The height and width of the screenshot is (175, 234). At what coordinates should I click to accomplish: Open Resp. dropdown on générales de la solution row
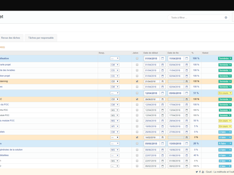[115, 150]
